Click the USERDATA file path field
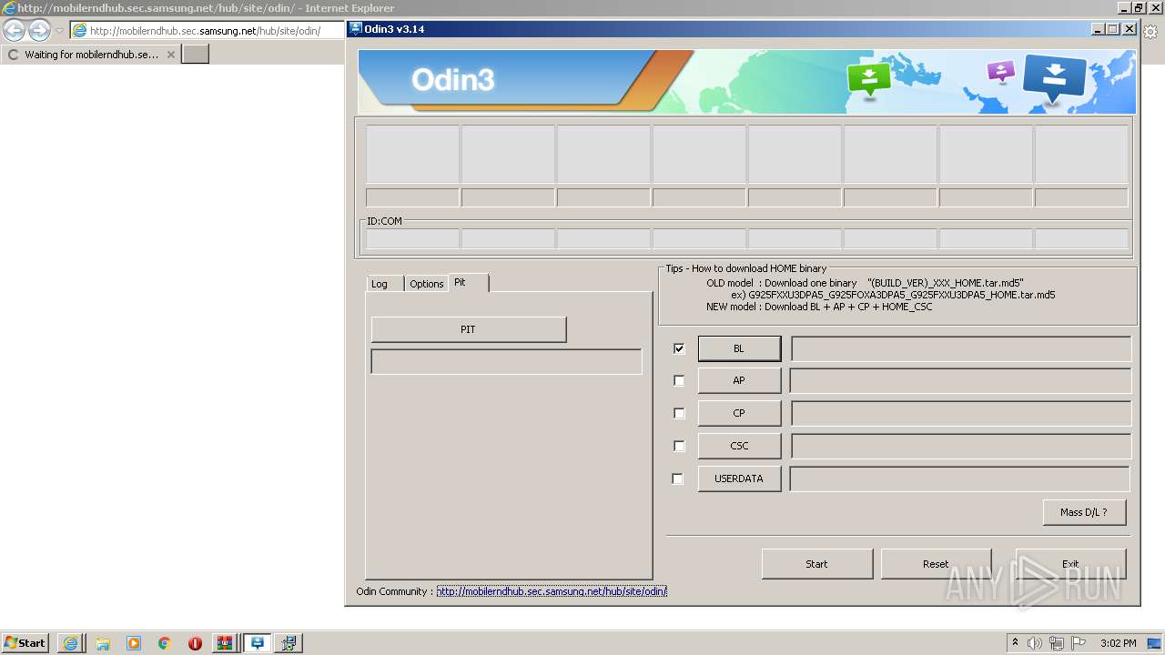This screenshot has width=1165, height=655. [960, 479]
